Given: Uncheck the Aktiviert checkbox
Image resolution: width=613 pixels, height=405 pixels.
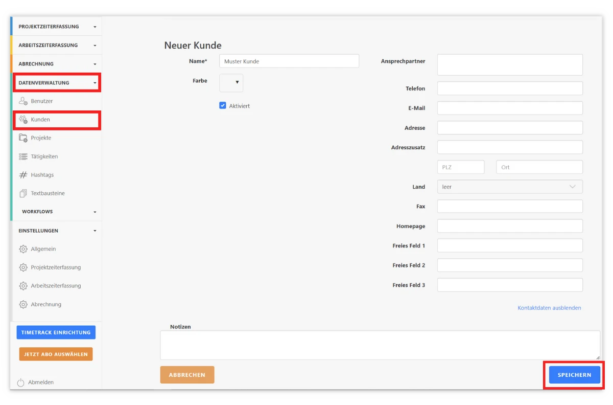Looking at the screenshot, I should click(x=223, y=106).
